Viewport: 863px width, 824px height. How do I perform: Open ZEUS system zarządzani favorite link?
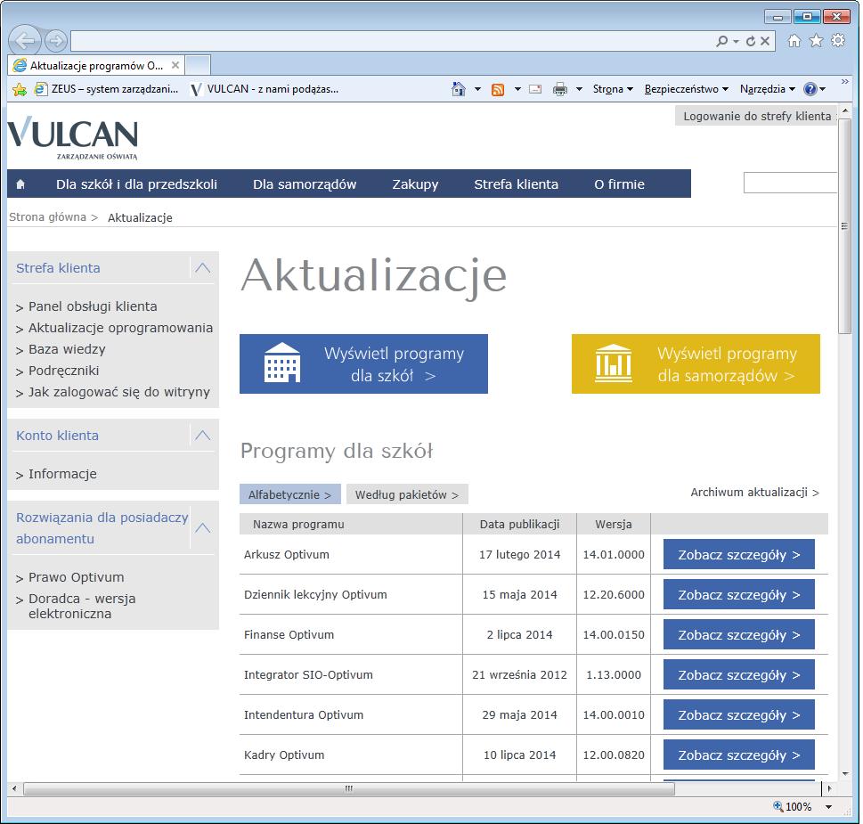pos(106,89)
